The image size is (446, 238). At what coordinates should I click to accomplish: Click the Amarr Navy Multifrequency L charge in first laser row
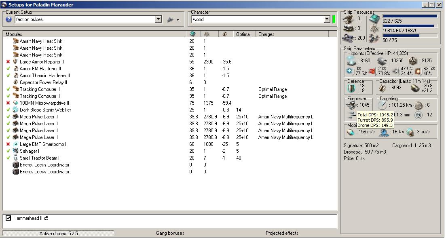[x=285, y=117]
